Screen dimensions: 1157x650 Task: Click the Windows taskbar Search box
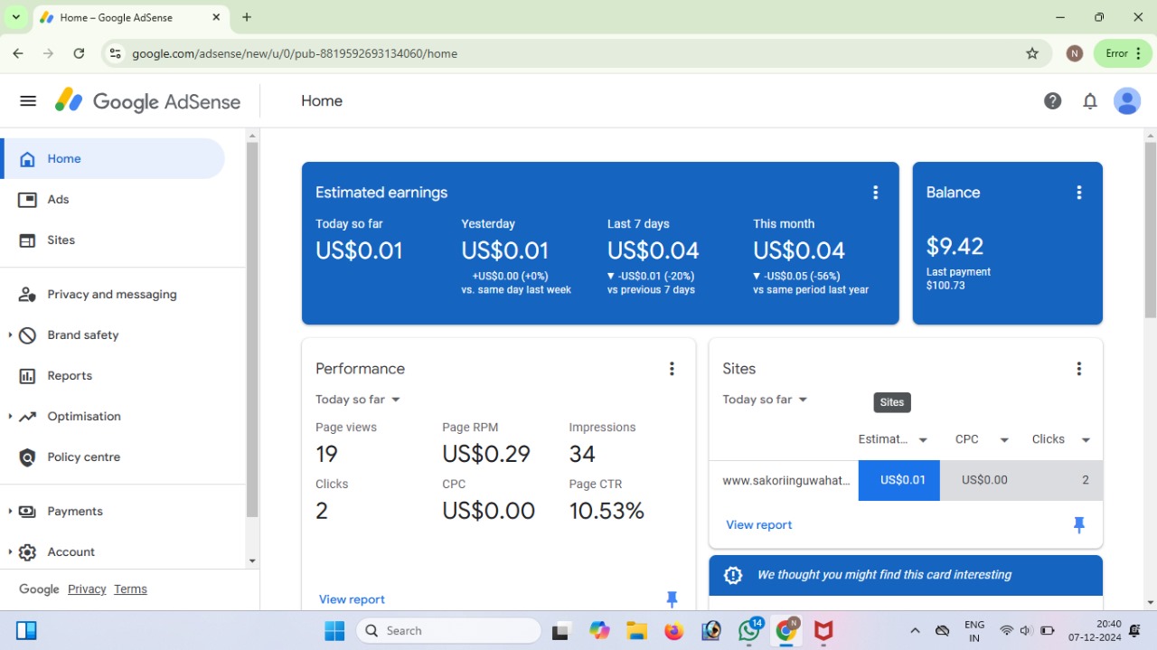pos(448,630)
